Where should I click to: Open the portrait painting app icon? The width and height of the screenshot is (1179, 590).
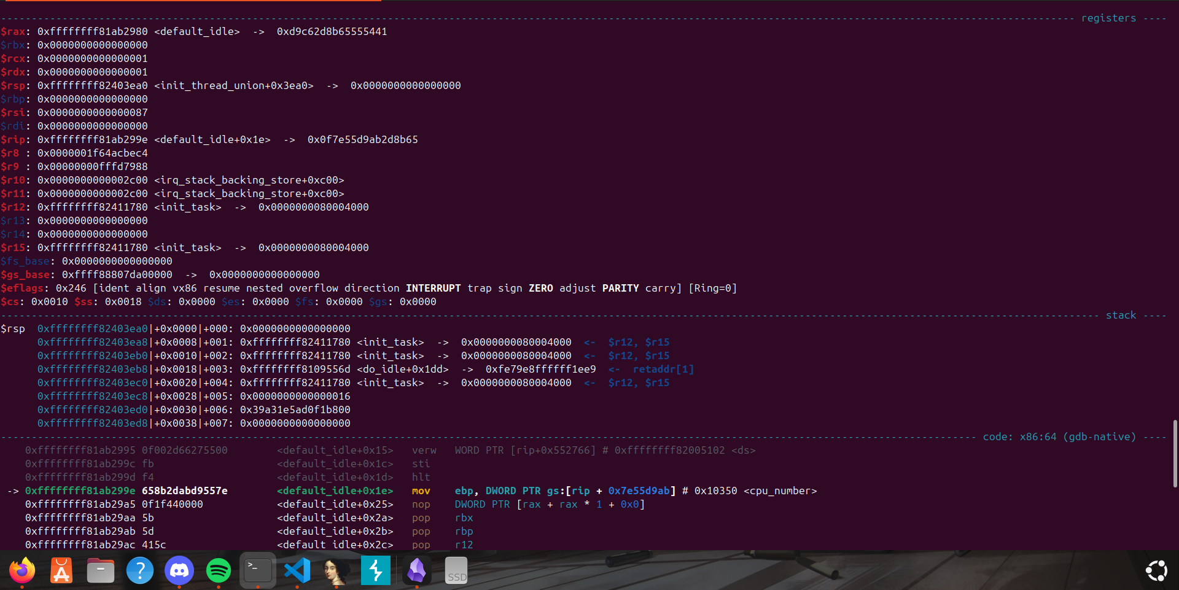(x=337, y=571)
